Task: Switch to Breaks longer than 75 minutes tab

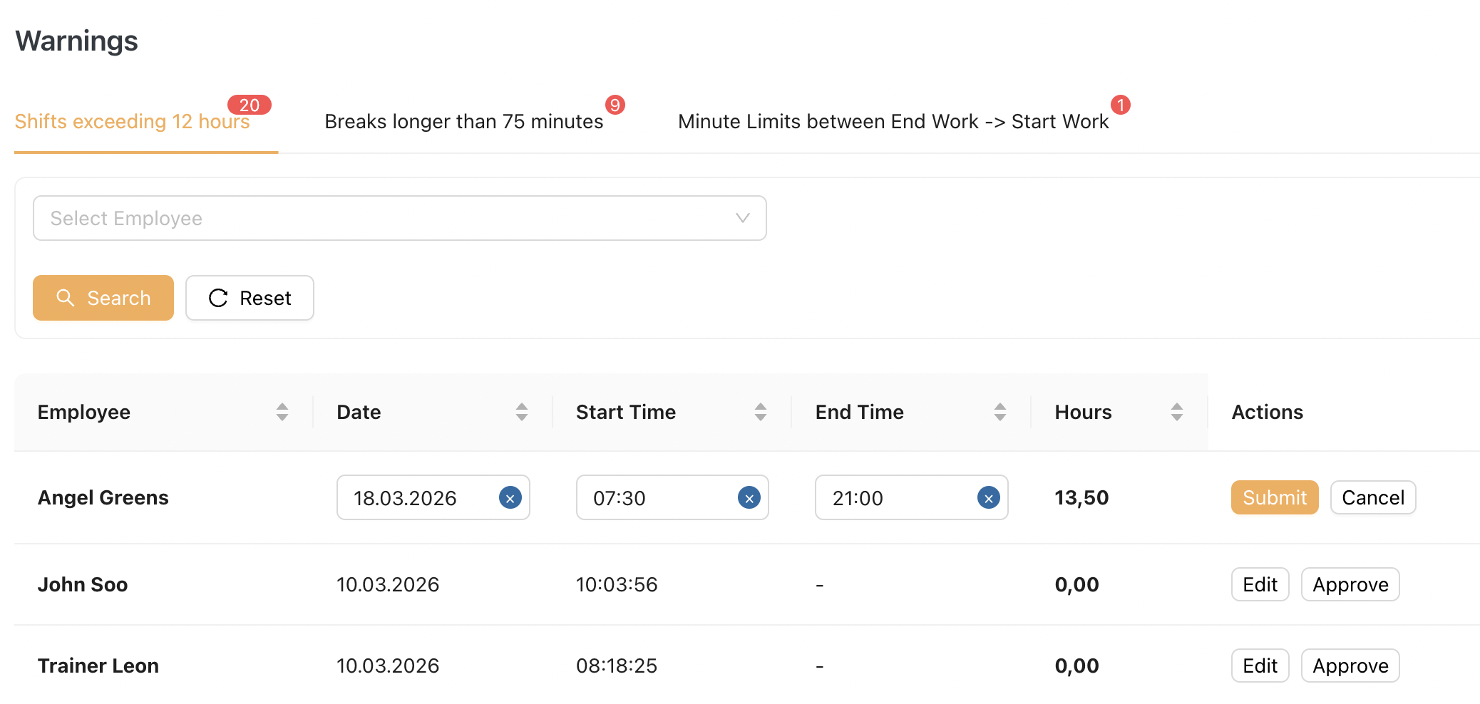Action: (x=463, y=122)
